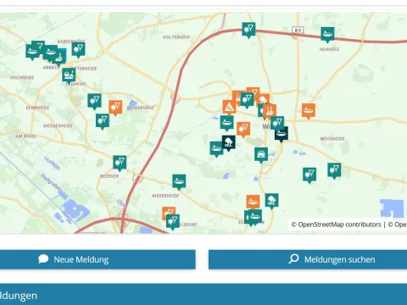Open the orange warning-triangle marker
407x305 pixels.
click(x=229, y=107)
